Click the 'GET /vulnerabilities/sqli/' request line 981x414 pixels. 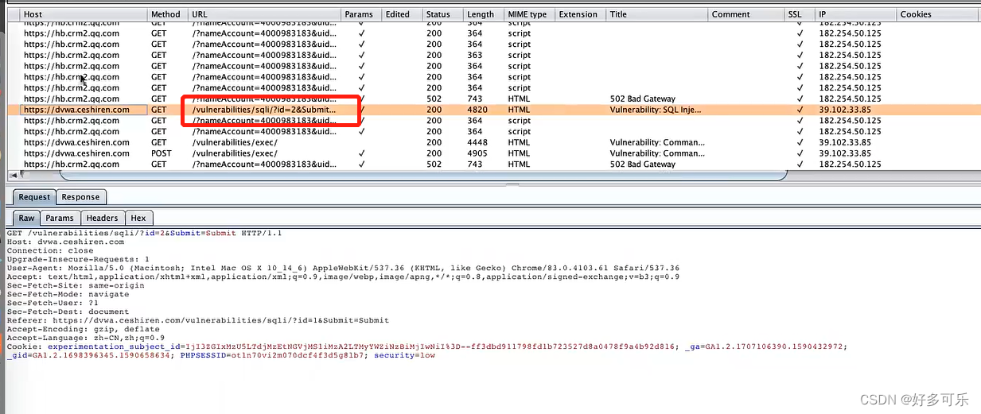[144, 234]
